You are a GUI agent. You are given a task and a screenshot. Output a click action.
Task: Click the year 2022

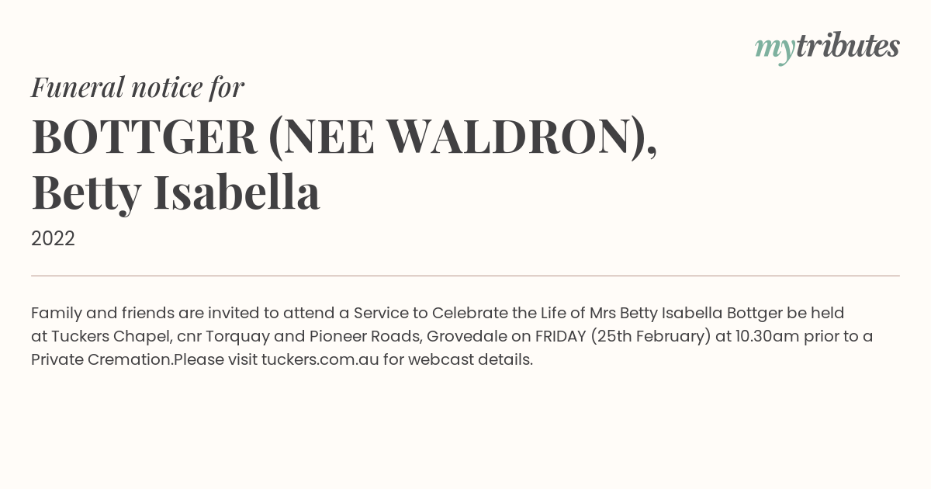pyautogui.click(x=53, y=239)
